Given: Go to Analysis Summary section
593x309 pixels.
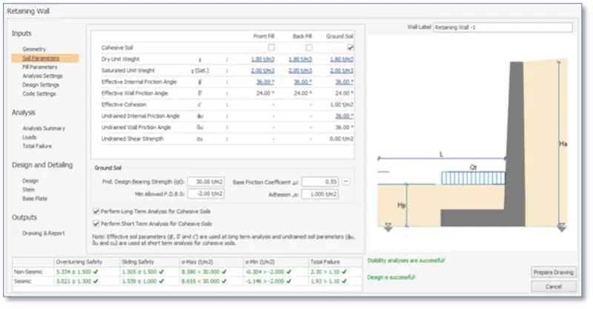Looking at the screenshot, I should [44, 128].
